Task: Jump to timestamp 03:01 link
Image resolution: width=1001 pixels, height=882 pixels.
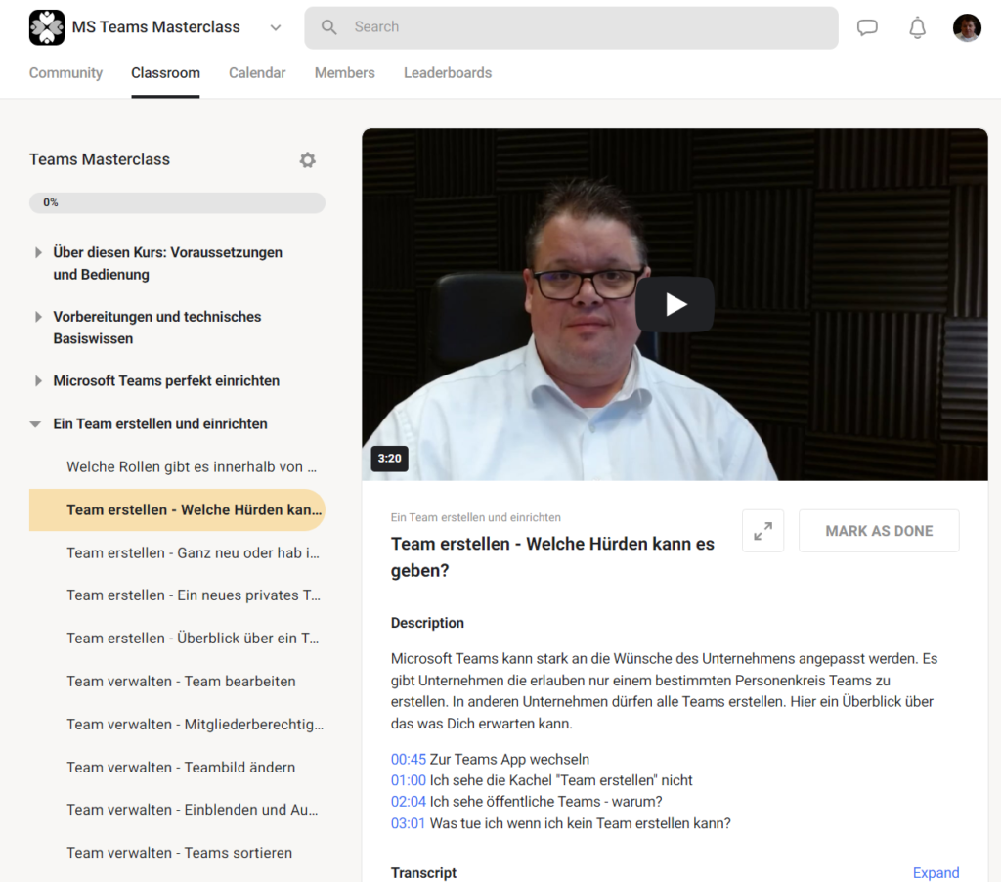Action: [x=408, y=823]
